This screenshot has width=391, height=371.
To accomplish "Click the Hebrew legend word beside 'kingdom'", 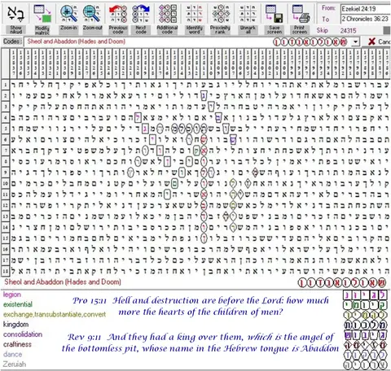I will point(365,325).
